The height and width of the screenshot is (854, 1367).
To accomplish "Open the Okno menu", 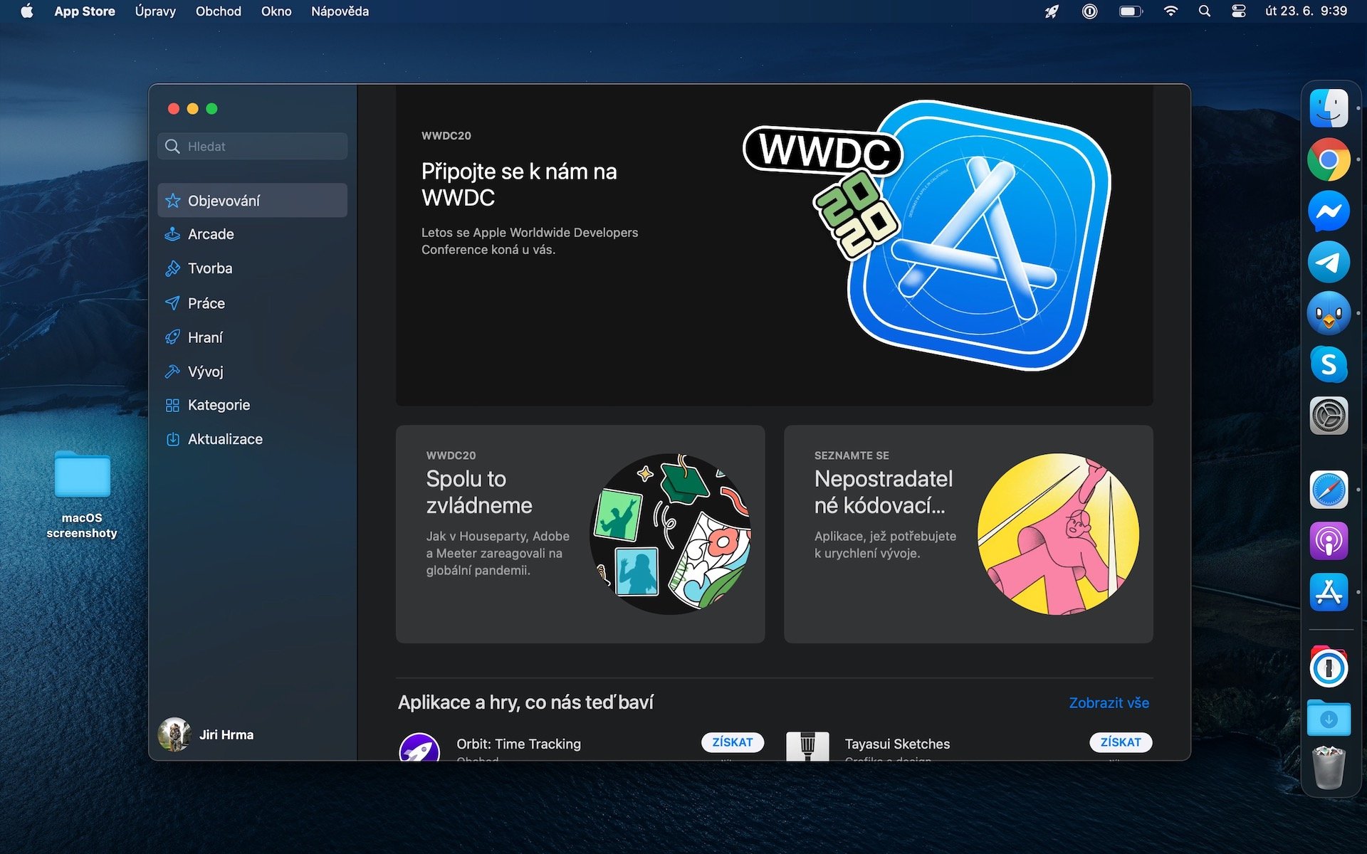I will coord(276,11).
